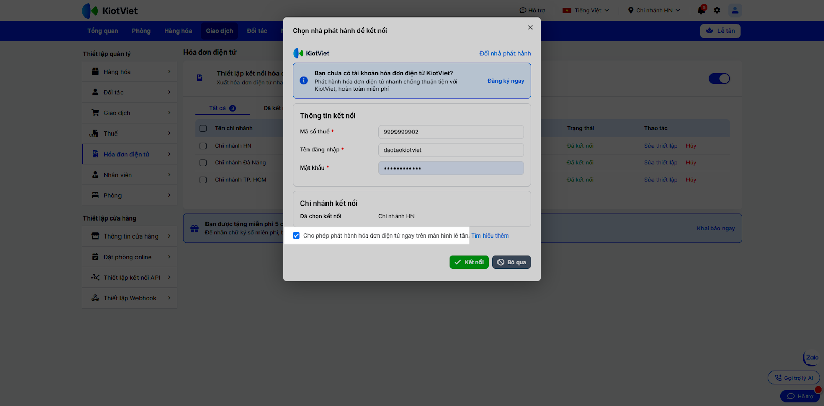Uncheck allow issuing invoices on reception screen

coord(296,235)
